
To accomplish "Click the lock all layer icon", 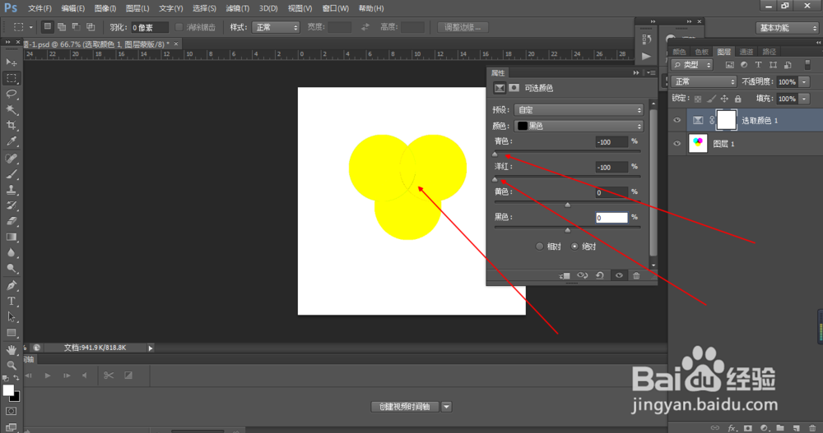I will [738, 99].
